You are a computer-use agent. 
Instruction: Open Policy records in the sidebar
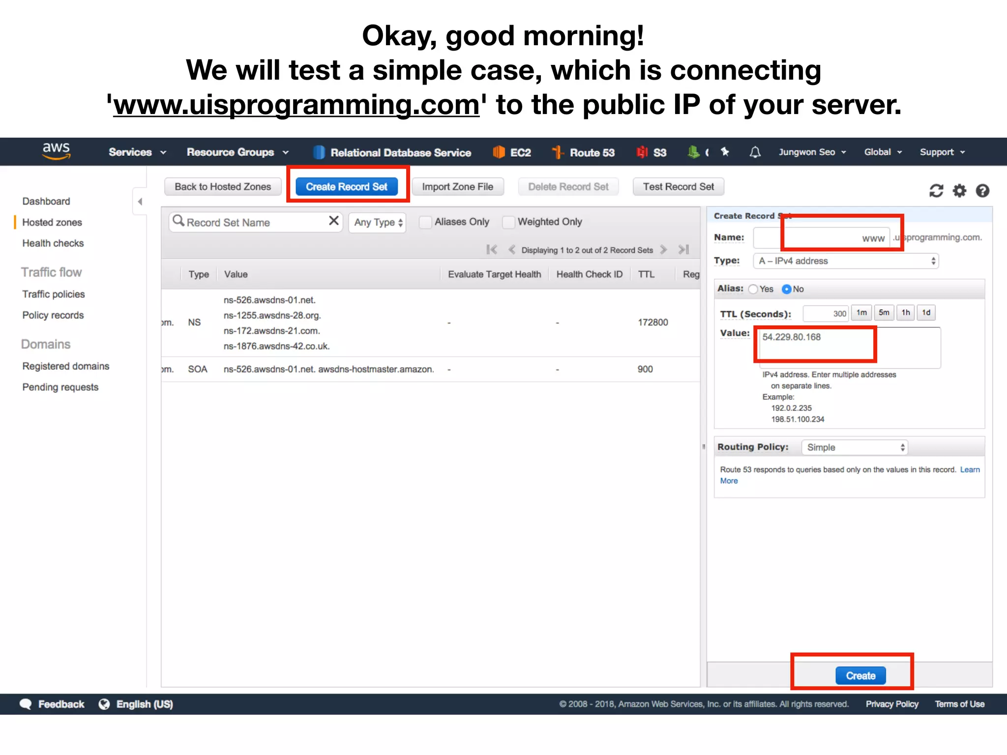pos(53,316)
